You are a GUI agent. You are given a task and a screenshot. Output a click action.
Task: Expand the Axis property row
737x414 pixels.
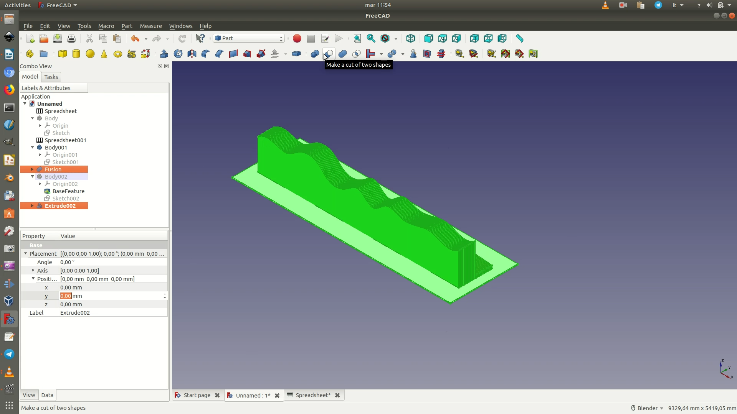click(x=33, y=270)
